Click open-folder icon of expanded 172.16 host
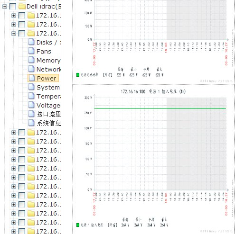This screenshot has width=235, height=234. (x=31, y=33)
